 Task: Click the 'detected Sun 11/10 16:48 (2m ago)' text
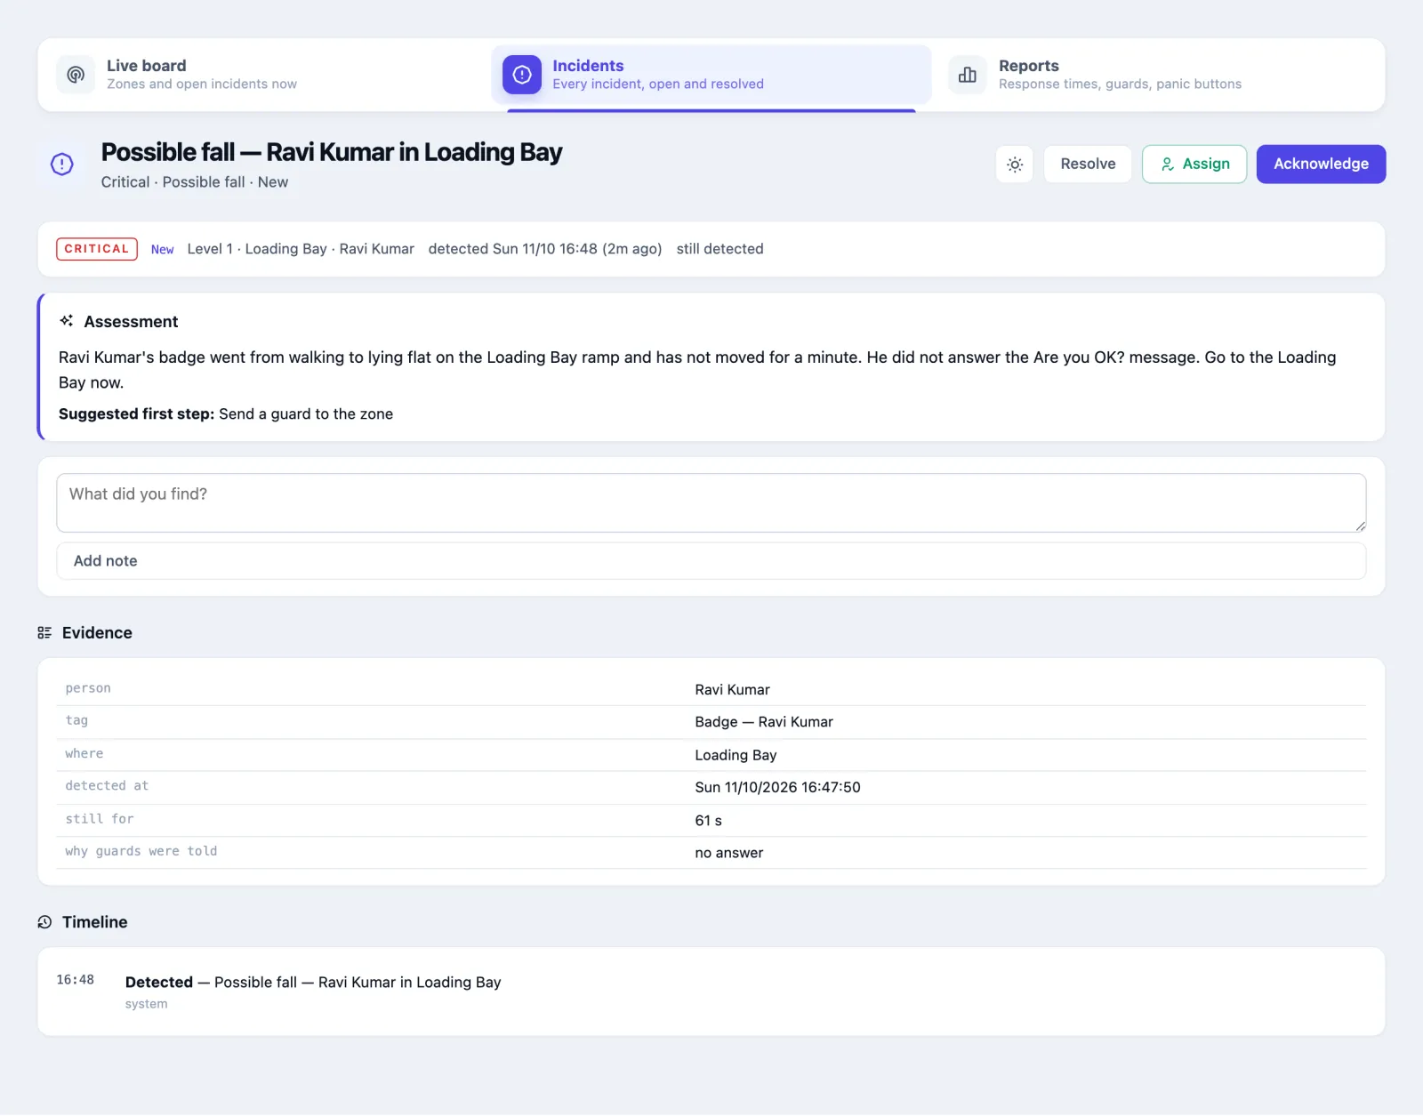coord(545,249)
